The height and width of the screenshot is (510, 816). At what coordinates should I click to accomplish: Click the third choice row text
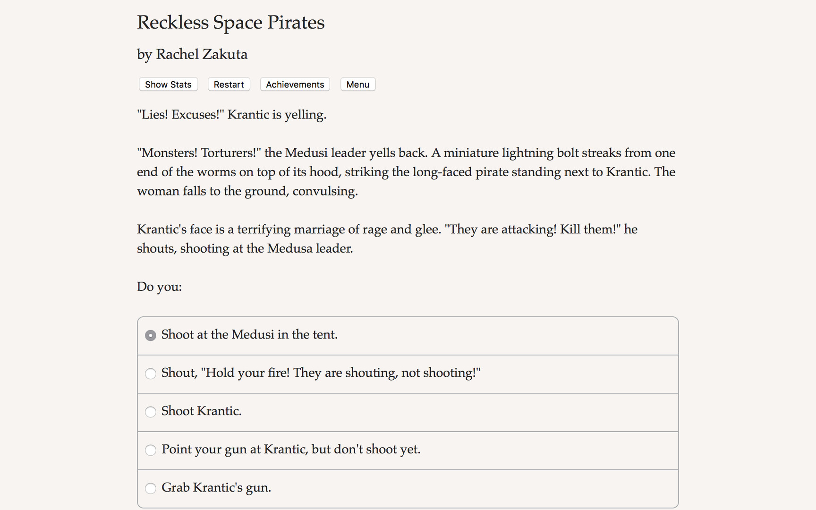[201, 411]
